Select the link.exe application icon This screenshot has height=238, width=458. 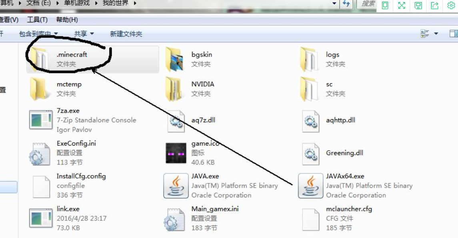coord(41,218)
